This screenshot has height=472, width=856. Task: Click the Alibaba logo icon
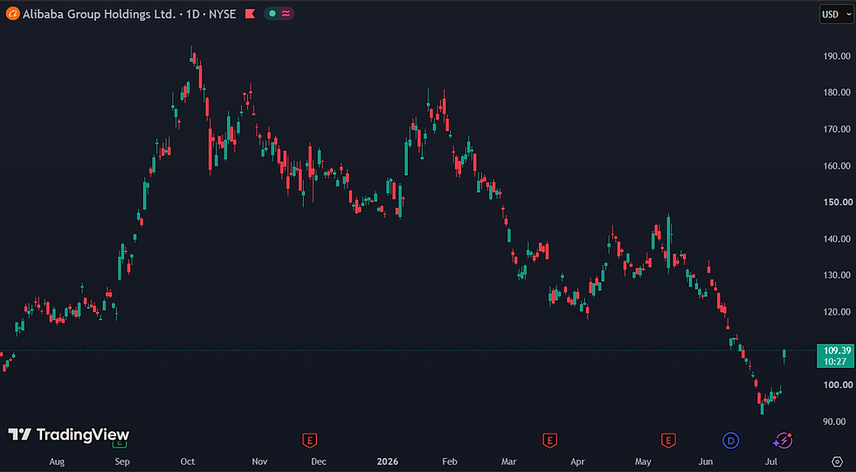point(12,14)
